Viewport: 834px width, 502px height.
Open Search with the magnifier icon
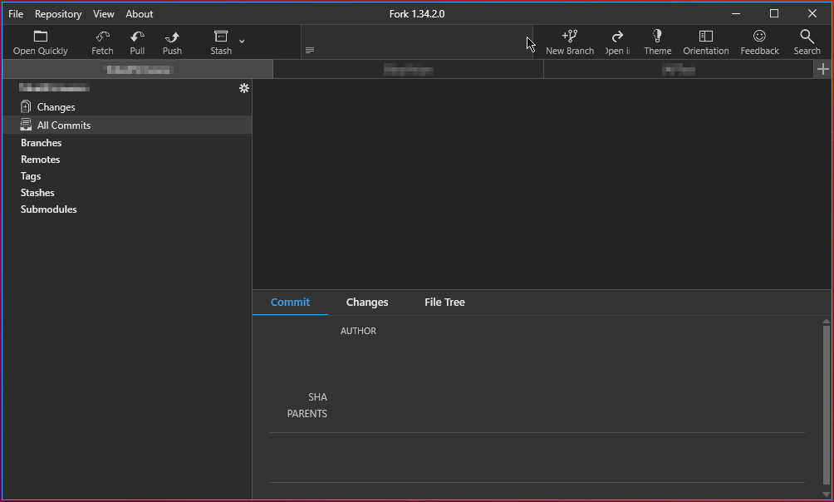pos(807,37)
